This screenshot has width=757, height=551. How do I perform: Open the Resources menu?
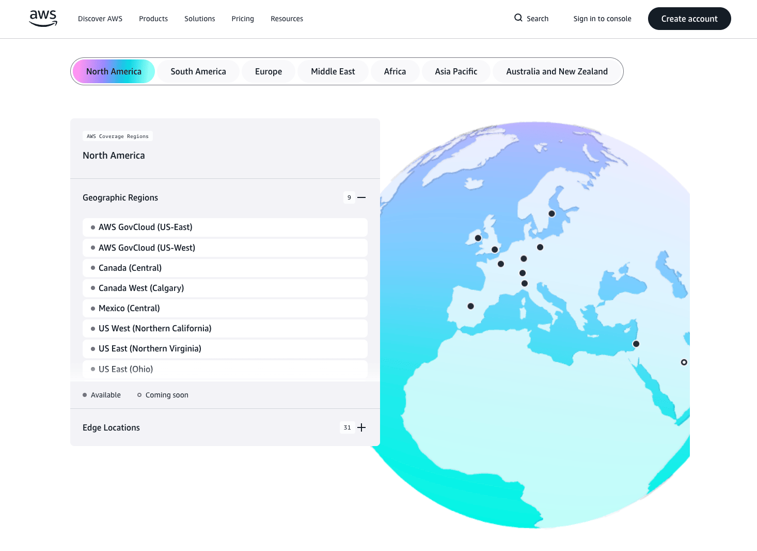[287, 19]
